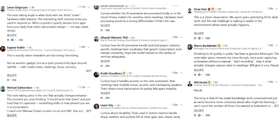
Task: Show translation for Faraz Anis's comment
Action: 199,33
